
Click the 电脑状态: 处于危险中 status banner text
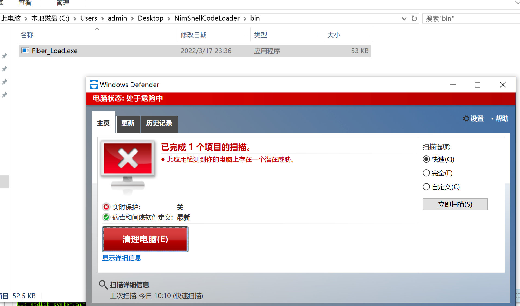click(x=128, y=98)
